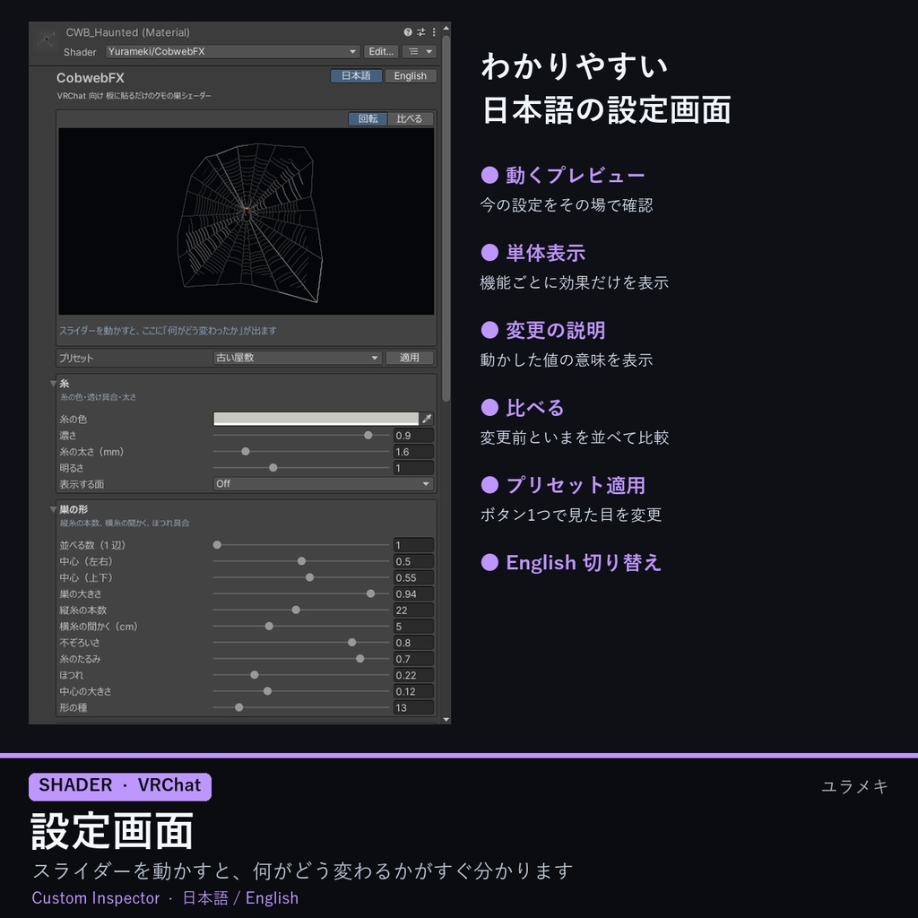Click the 形の種 value field 13
Screen dimensions: 918x918
413,708
